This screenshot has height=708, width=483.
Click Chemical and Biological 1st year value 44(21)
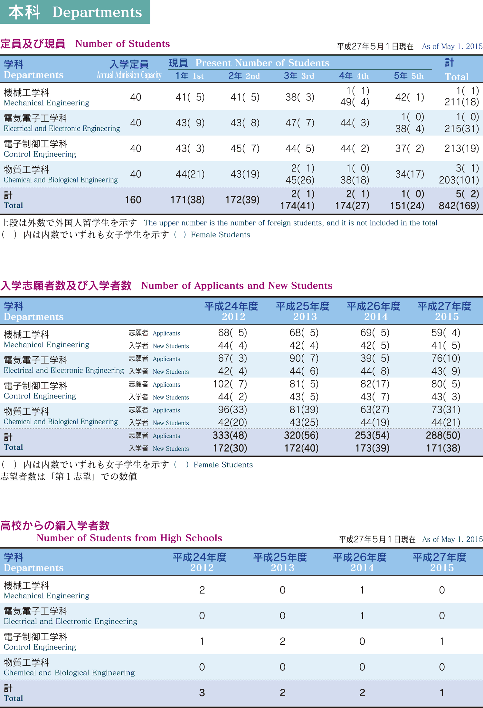pyautogui.click(x=190, y=174)
